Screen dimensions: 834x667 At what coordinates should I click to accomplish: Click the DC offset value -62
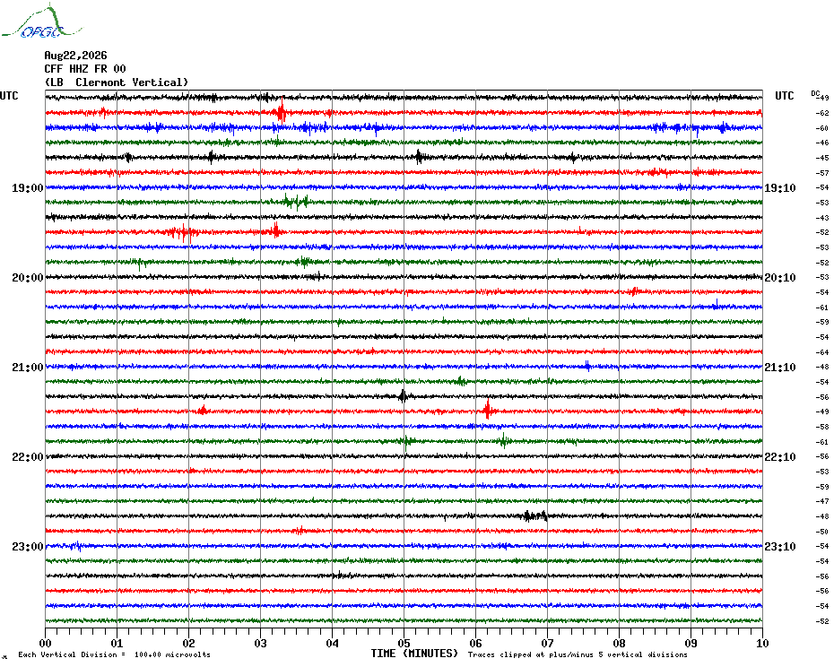822,113
